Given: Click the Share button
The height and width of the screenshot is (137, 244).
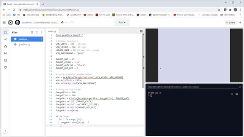Looking at the screenshot, I should [x=230, y=22].
